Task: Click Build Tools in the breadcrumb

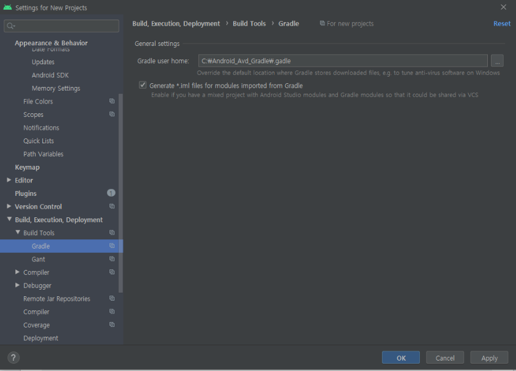Action: pos(249,23)
